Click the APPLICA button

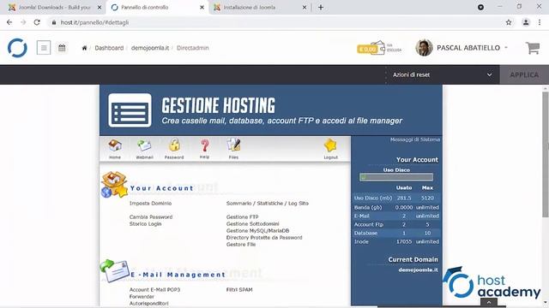tap(524, 74)
